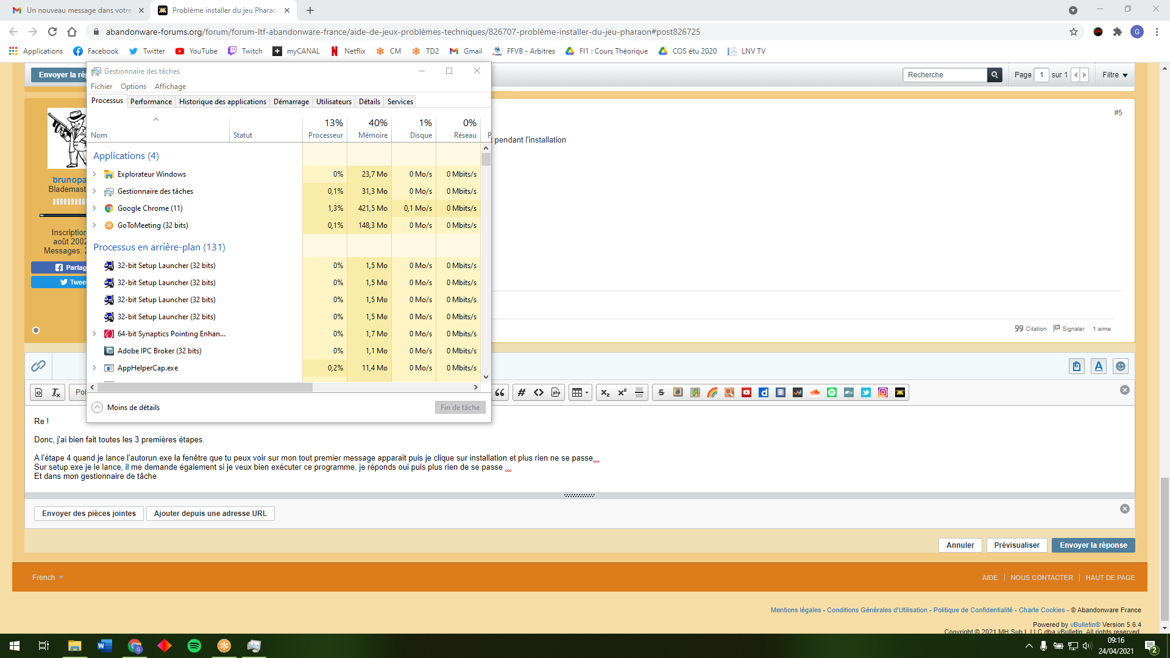Click the strikethrough formatting icon

tap(661, 392)
